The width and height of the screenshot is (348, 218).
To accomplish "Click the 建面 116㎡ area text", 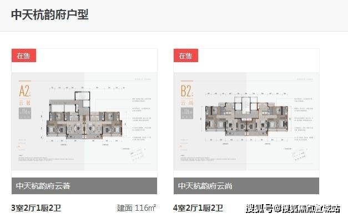I will tap(137, 208).
